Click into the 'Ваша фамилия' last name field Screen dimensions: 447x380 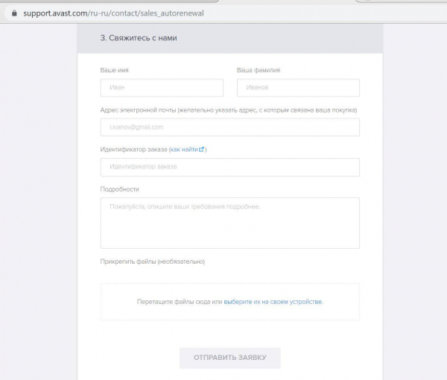(x=298, y=88)
